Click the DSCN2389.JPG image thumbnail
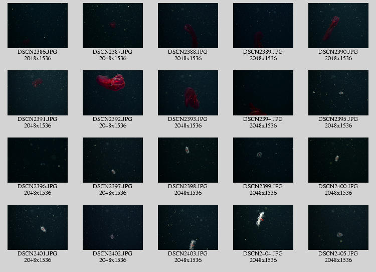 pyautogui.click(x=263, y=26)
